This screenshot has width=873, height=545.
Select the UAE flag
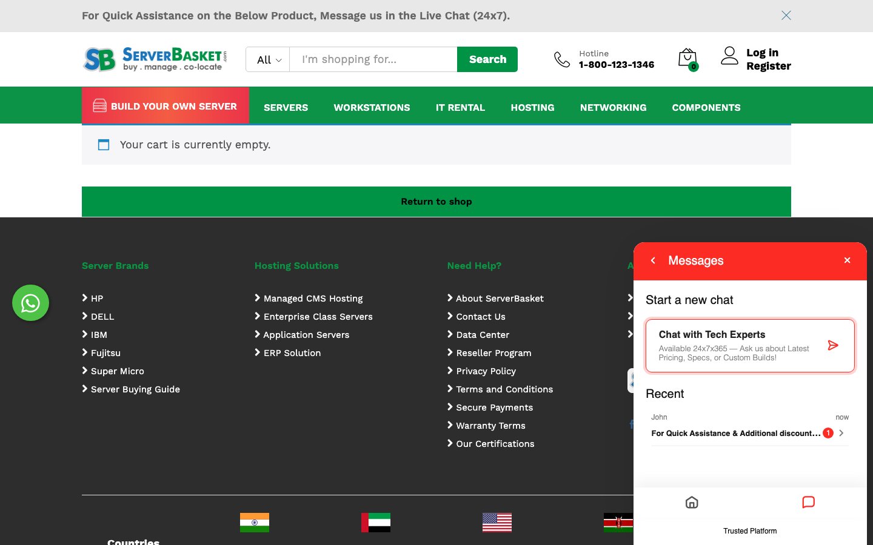376,522
